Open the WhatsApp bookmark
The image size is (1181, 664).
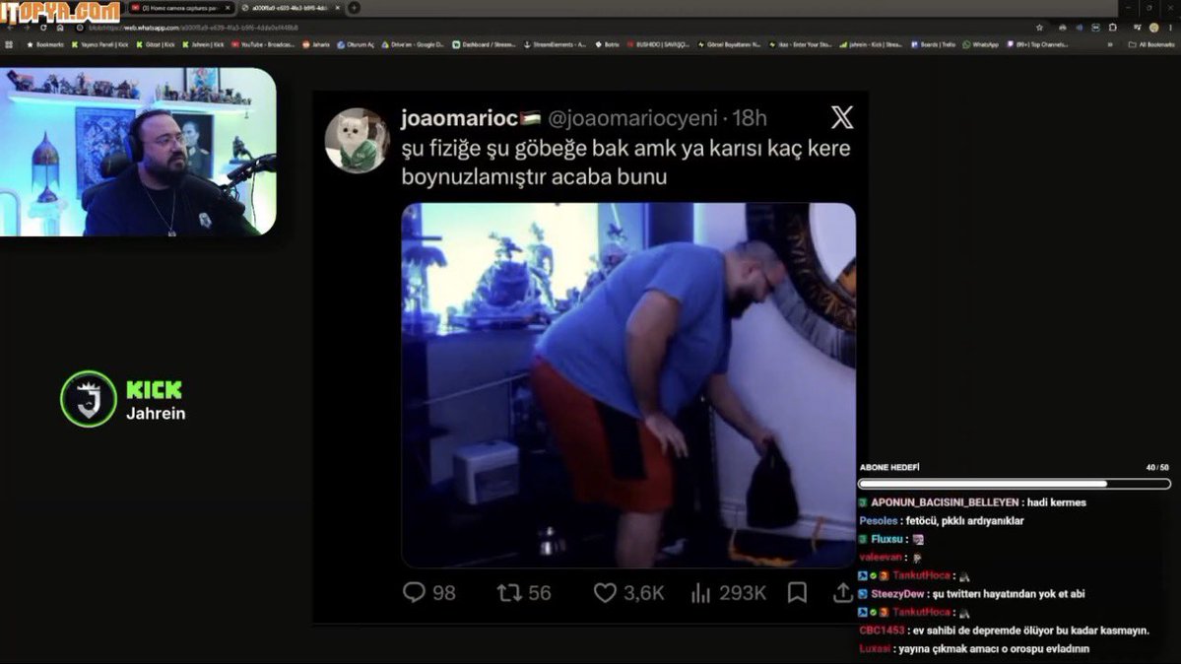981,44
